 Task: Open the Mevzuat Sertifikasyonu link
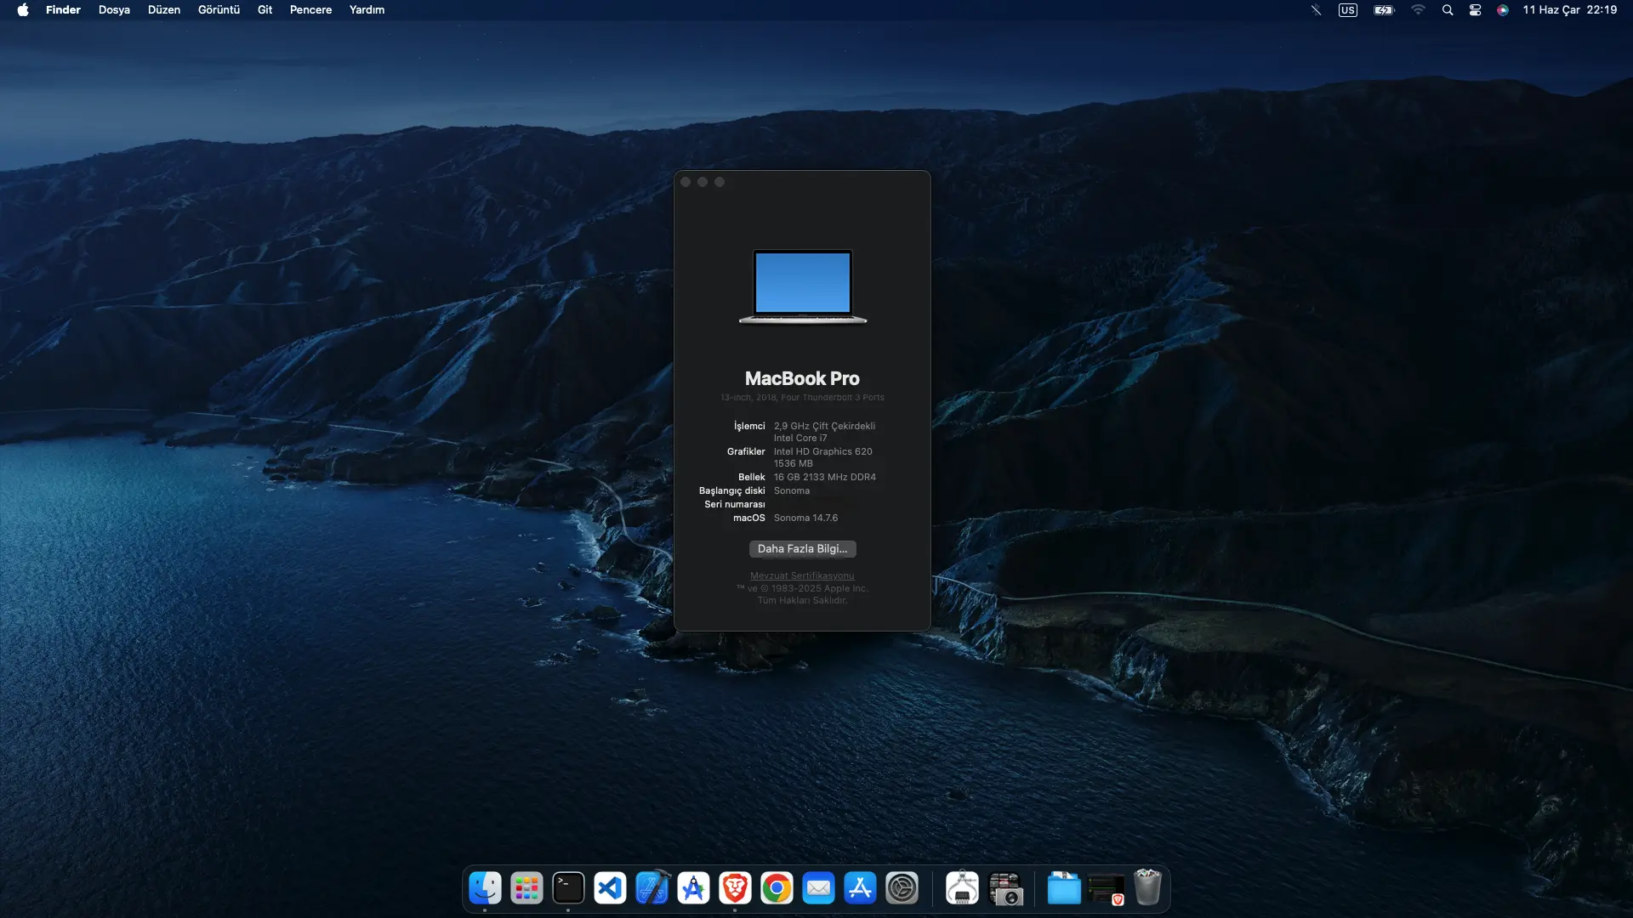[802, 576]
